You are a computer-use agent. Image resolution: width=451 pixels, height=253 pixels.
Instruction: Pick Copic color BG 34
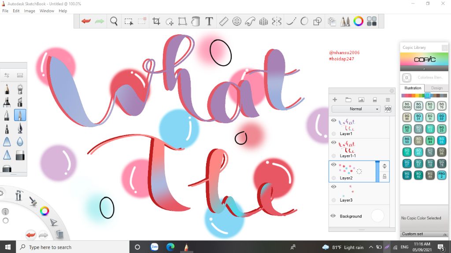click(430, 140)
